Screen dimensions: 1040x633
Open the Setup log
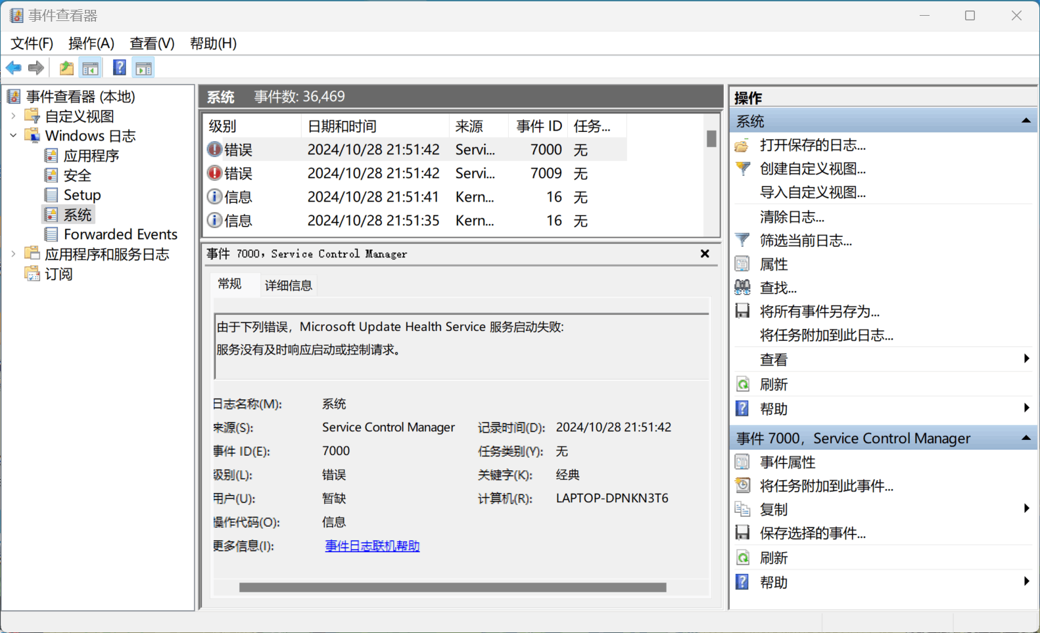coord(82,195)
